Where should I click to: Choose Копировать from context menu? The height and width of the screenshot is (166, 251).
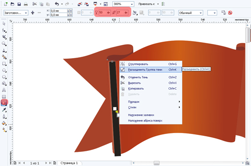(x=151, y=89)
